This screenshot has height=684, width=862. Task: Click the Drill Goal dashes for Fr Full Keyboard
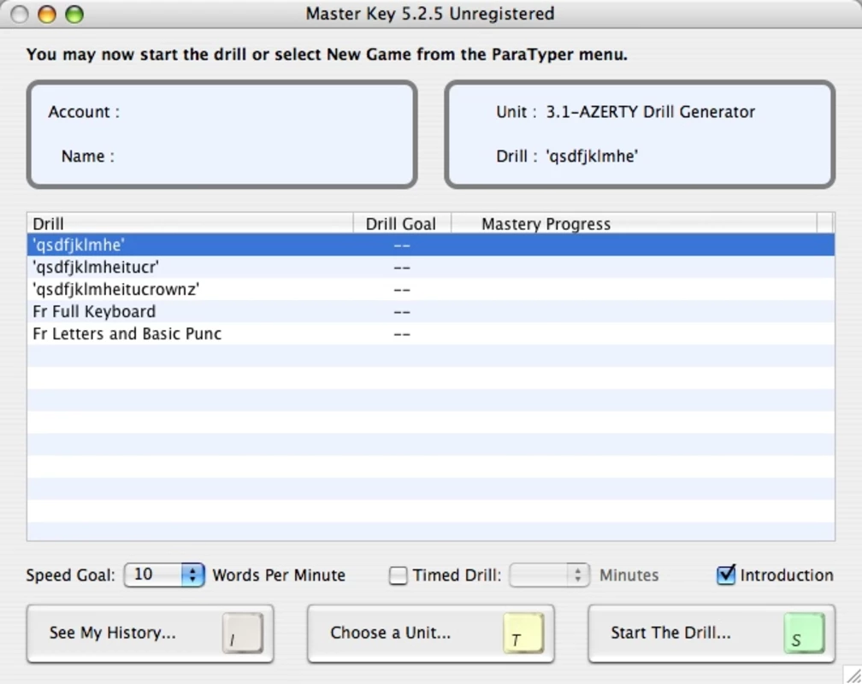(402, 312)
